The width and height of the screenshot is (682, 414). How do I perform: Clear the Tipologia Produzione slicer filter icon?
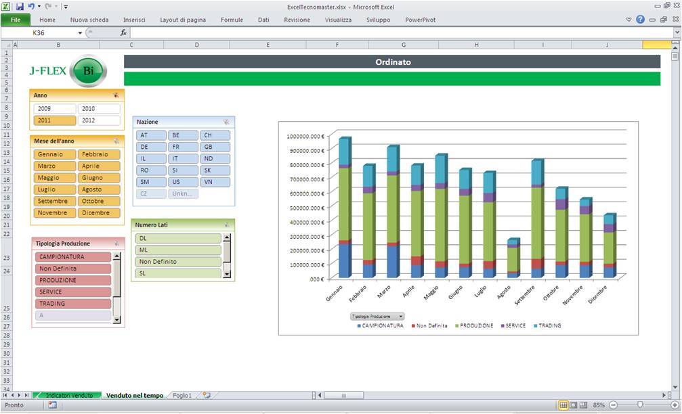point(116,244)
